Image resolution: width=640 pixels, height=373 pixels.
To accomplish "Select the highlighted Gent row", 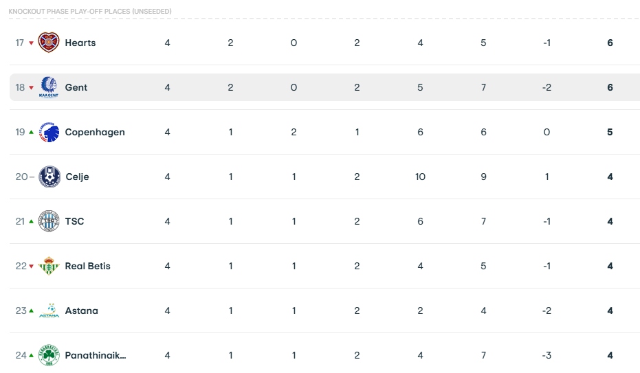I will (324, 87).
